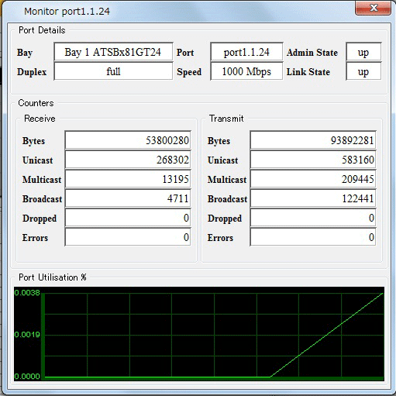The height and width of the screenshot is (396, 396).
Task: Select the Transmit Dropped counter field
Action: 313,218
